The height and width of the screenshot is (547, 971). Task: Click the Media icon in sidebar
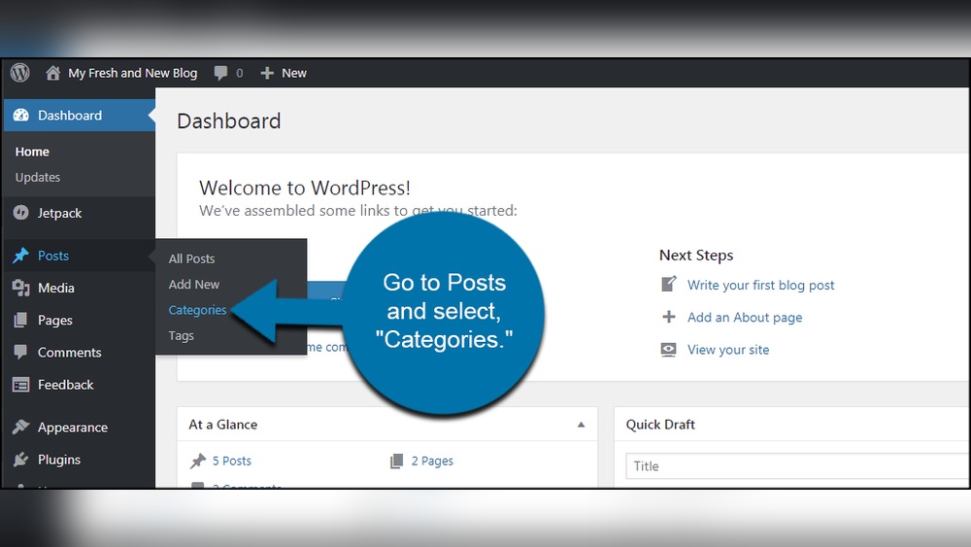tap(21, 288)
